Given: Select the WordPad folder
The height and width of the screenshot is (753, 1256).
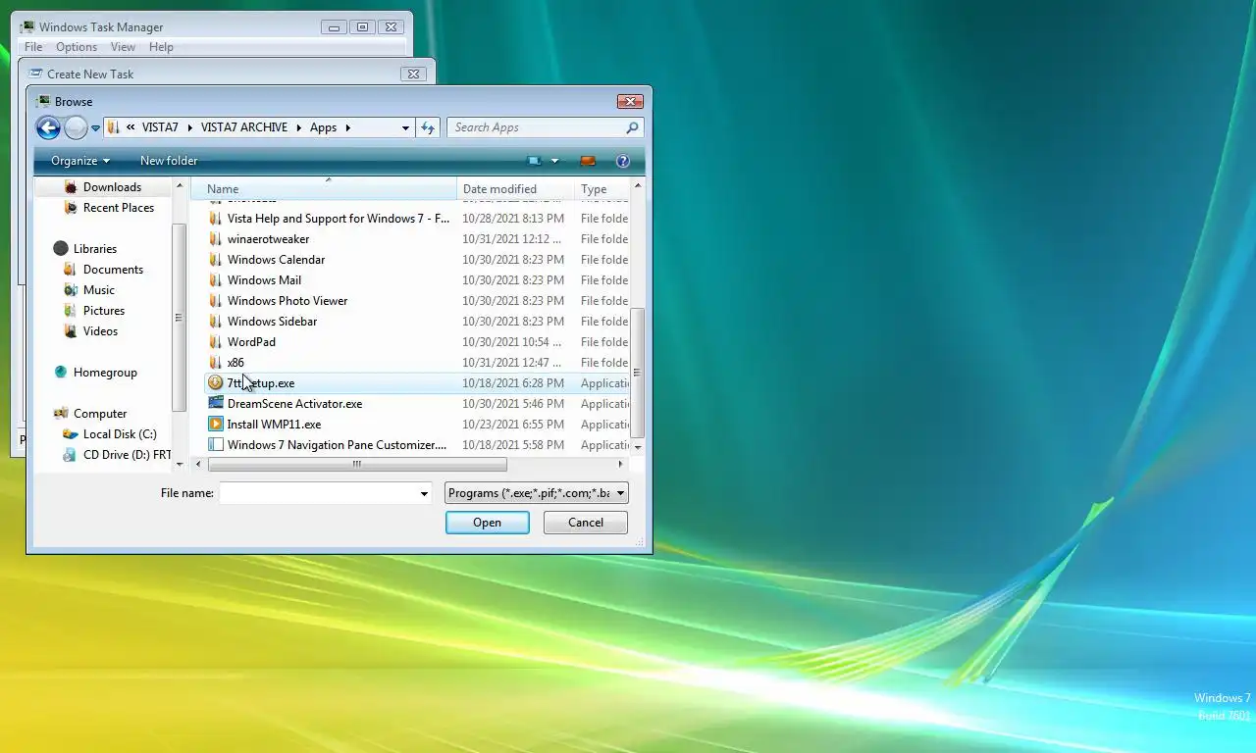Looking at the screenshot, I should [251, 342].
